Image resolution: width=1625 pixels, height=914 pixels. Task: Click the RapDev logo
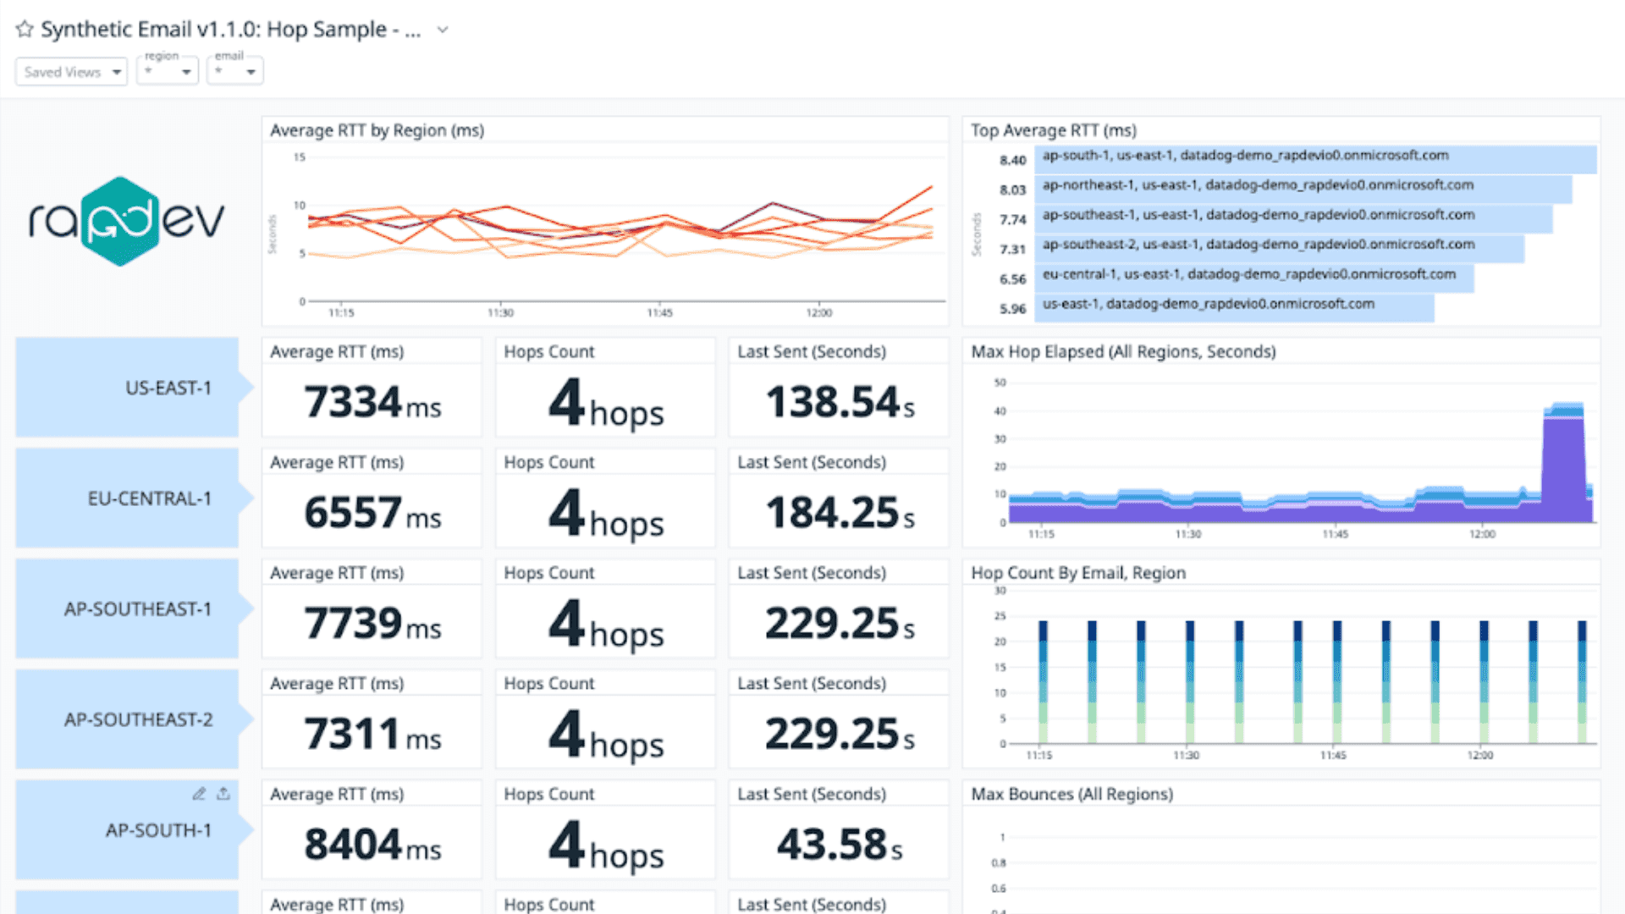pyautogui.click(x=127, y=221)
